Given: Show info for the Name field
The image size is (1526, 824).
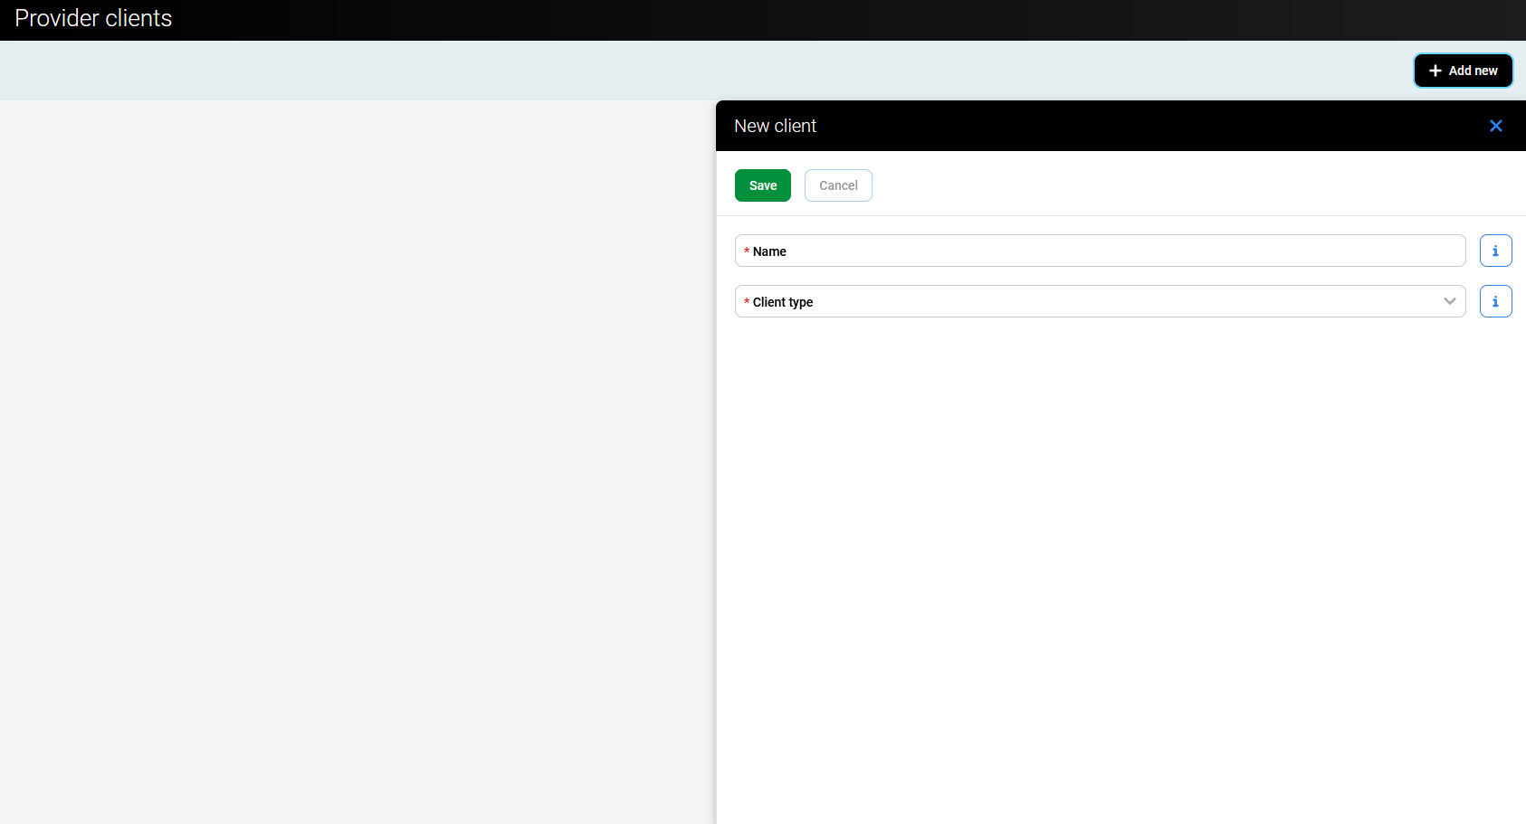Looking at the screenshot, I should [x=1495, y=251].
